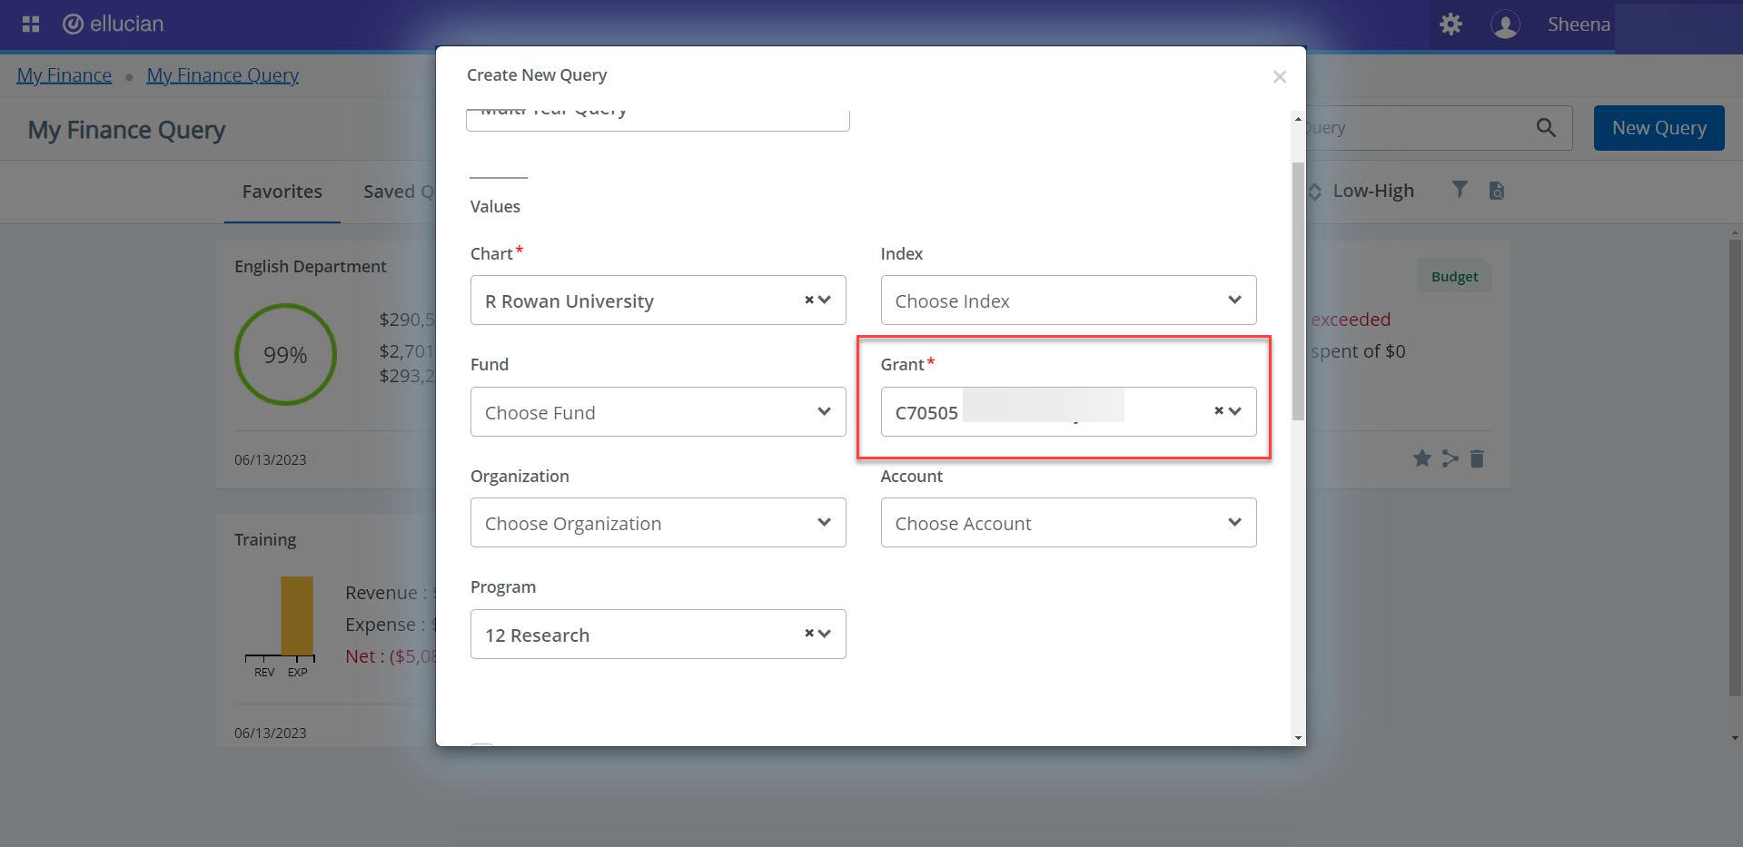Click the dialog scrollbar thumb
1743x847 pixels.
(1298, 291)
